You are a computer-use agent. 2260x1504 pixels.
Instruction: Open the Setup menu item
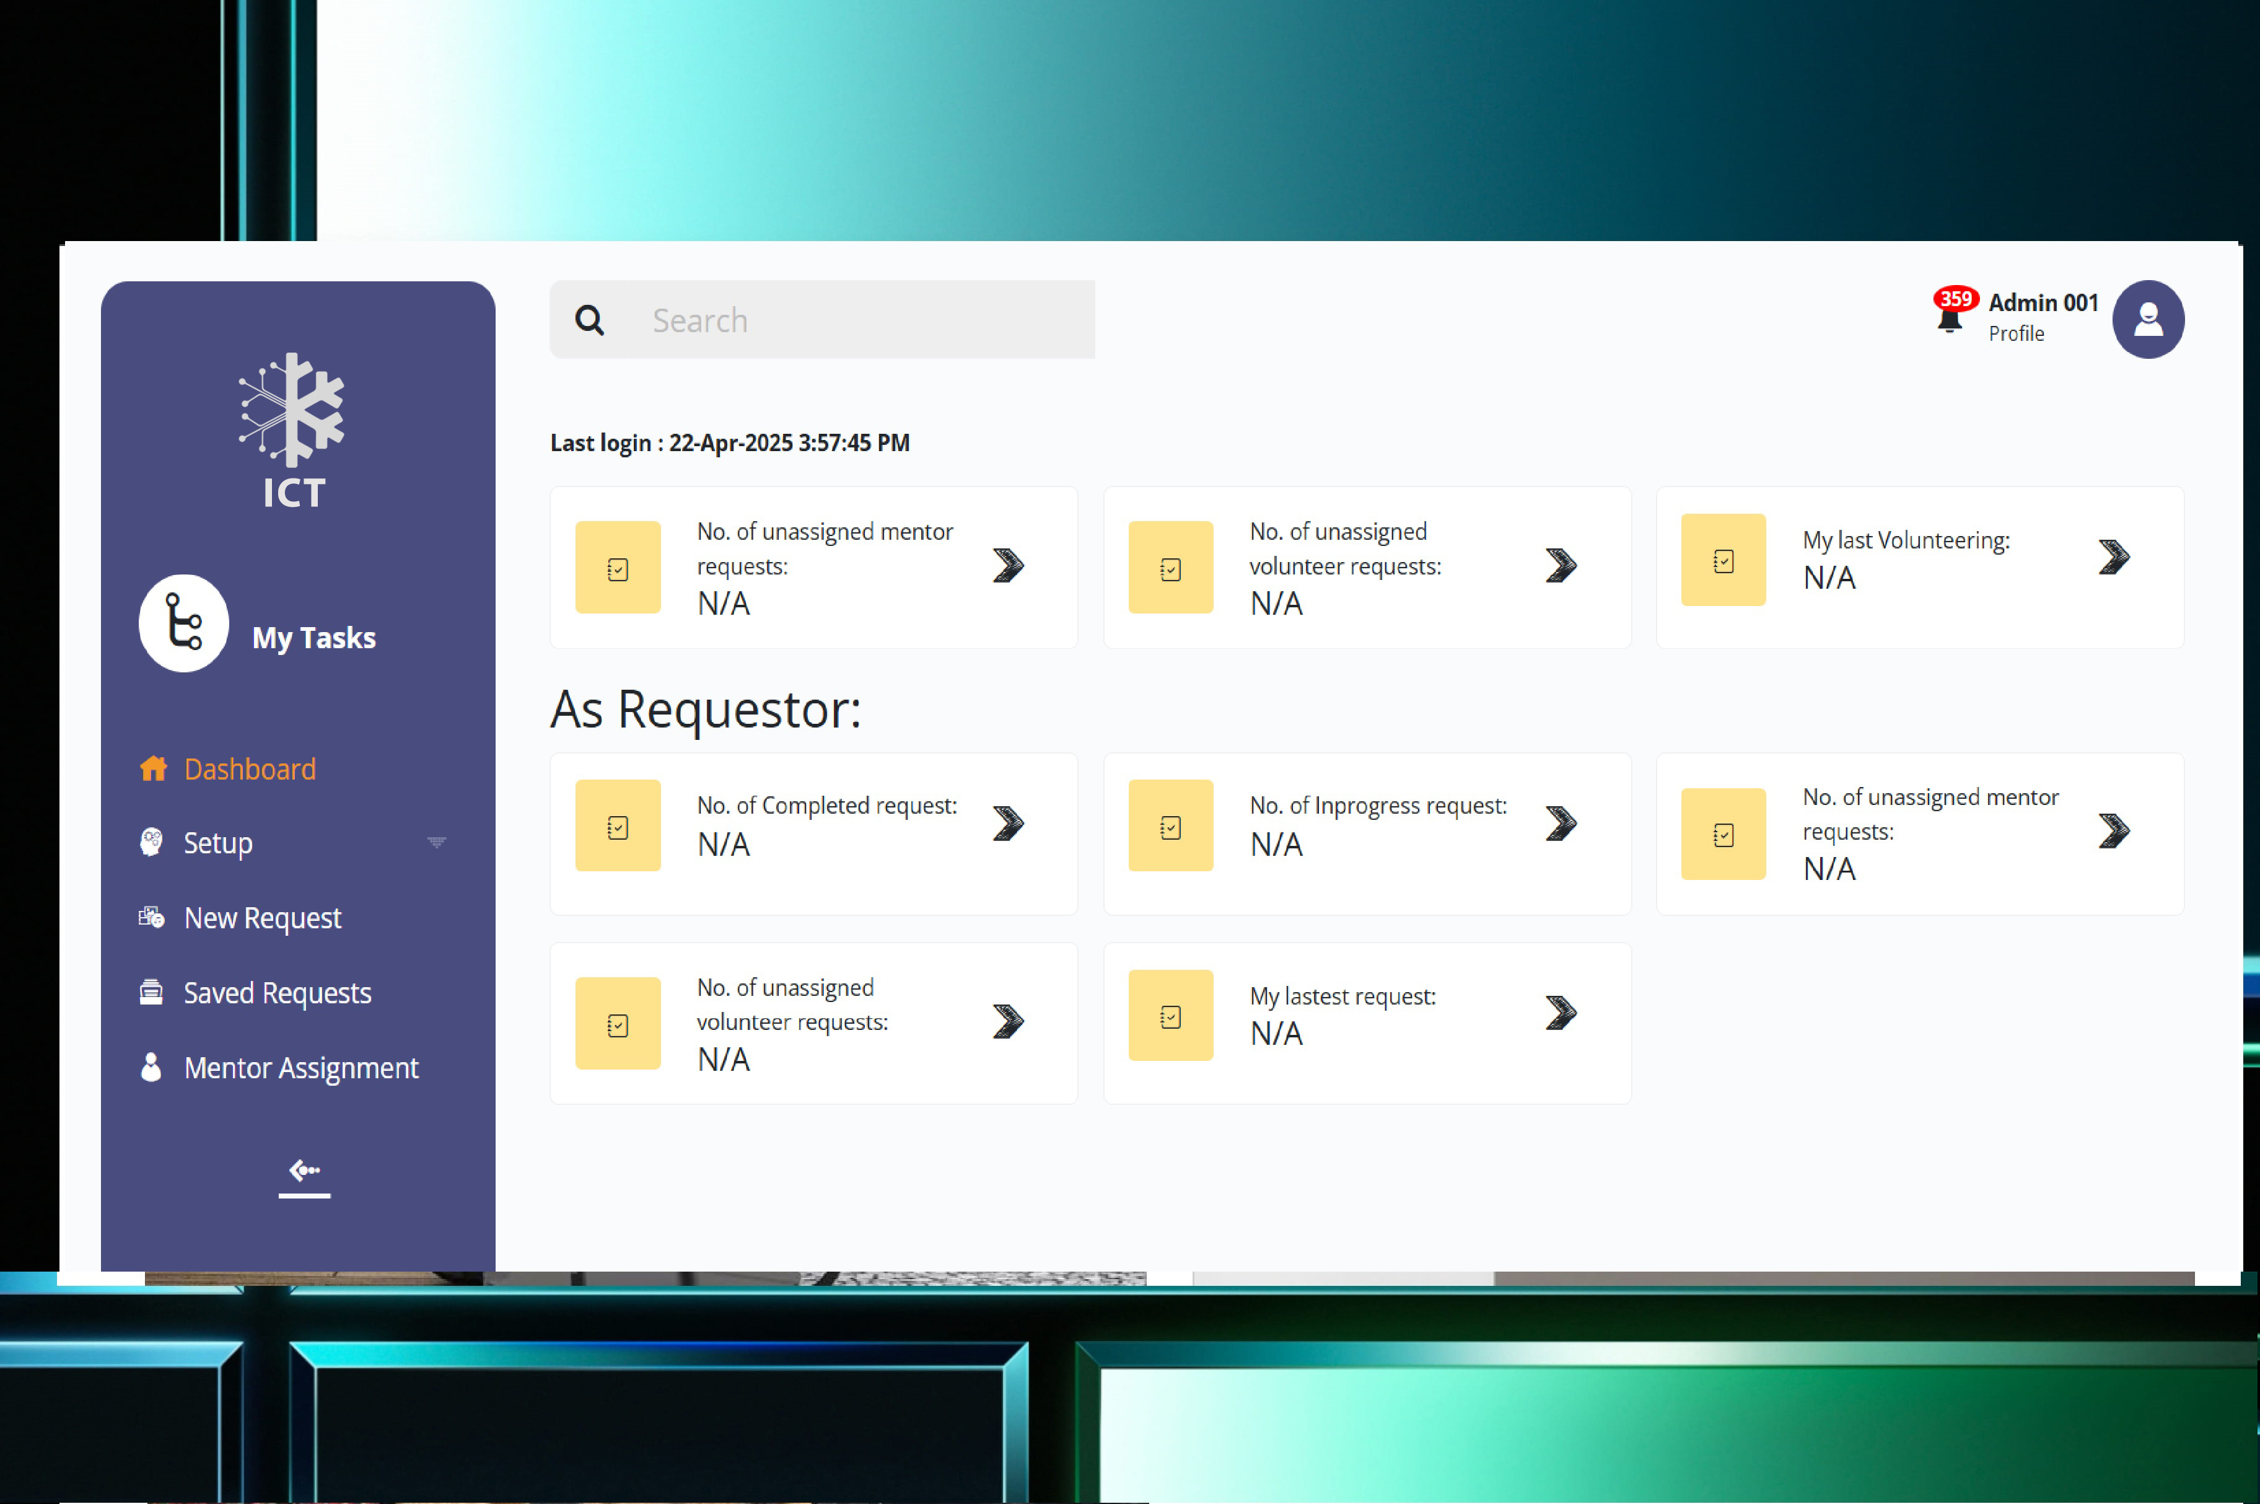217,843
